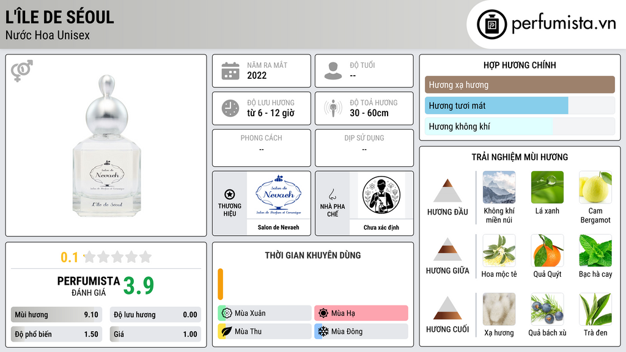Click the Quả Quýt note thumbnail
626x352 pixels.
tap(547, 250)
